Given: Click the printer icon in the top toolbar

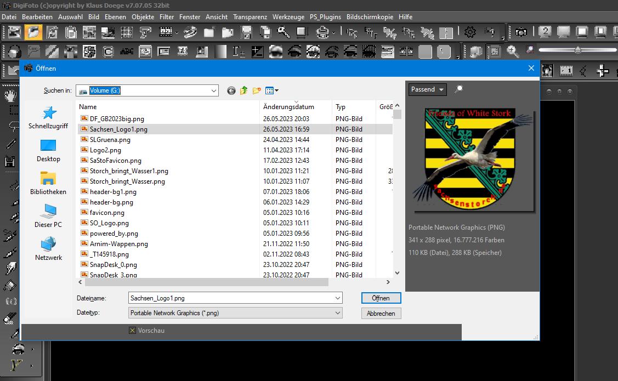Looking at the screenshot, I should coord(322,32).
